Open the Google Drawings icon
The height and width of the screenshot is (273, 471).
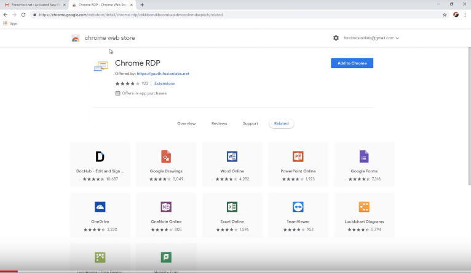click(166, 156)
